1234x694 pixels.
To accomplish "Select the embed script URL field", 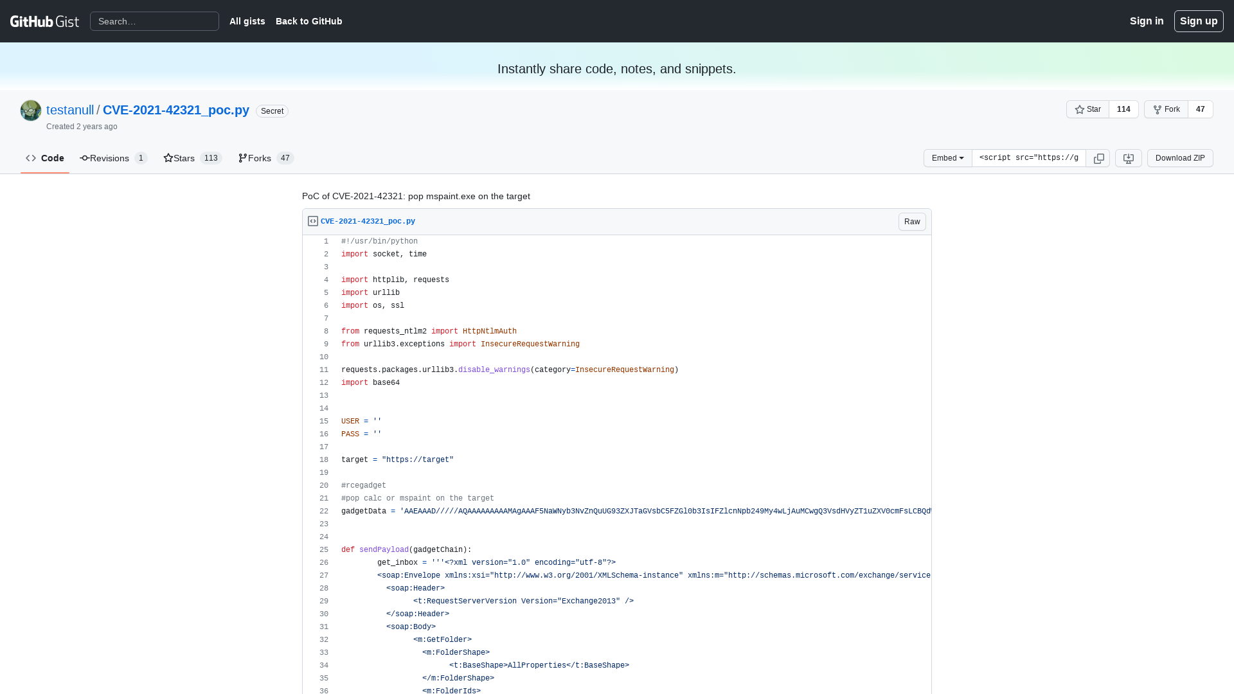I will click(1029, 158).
